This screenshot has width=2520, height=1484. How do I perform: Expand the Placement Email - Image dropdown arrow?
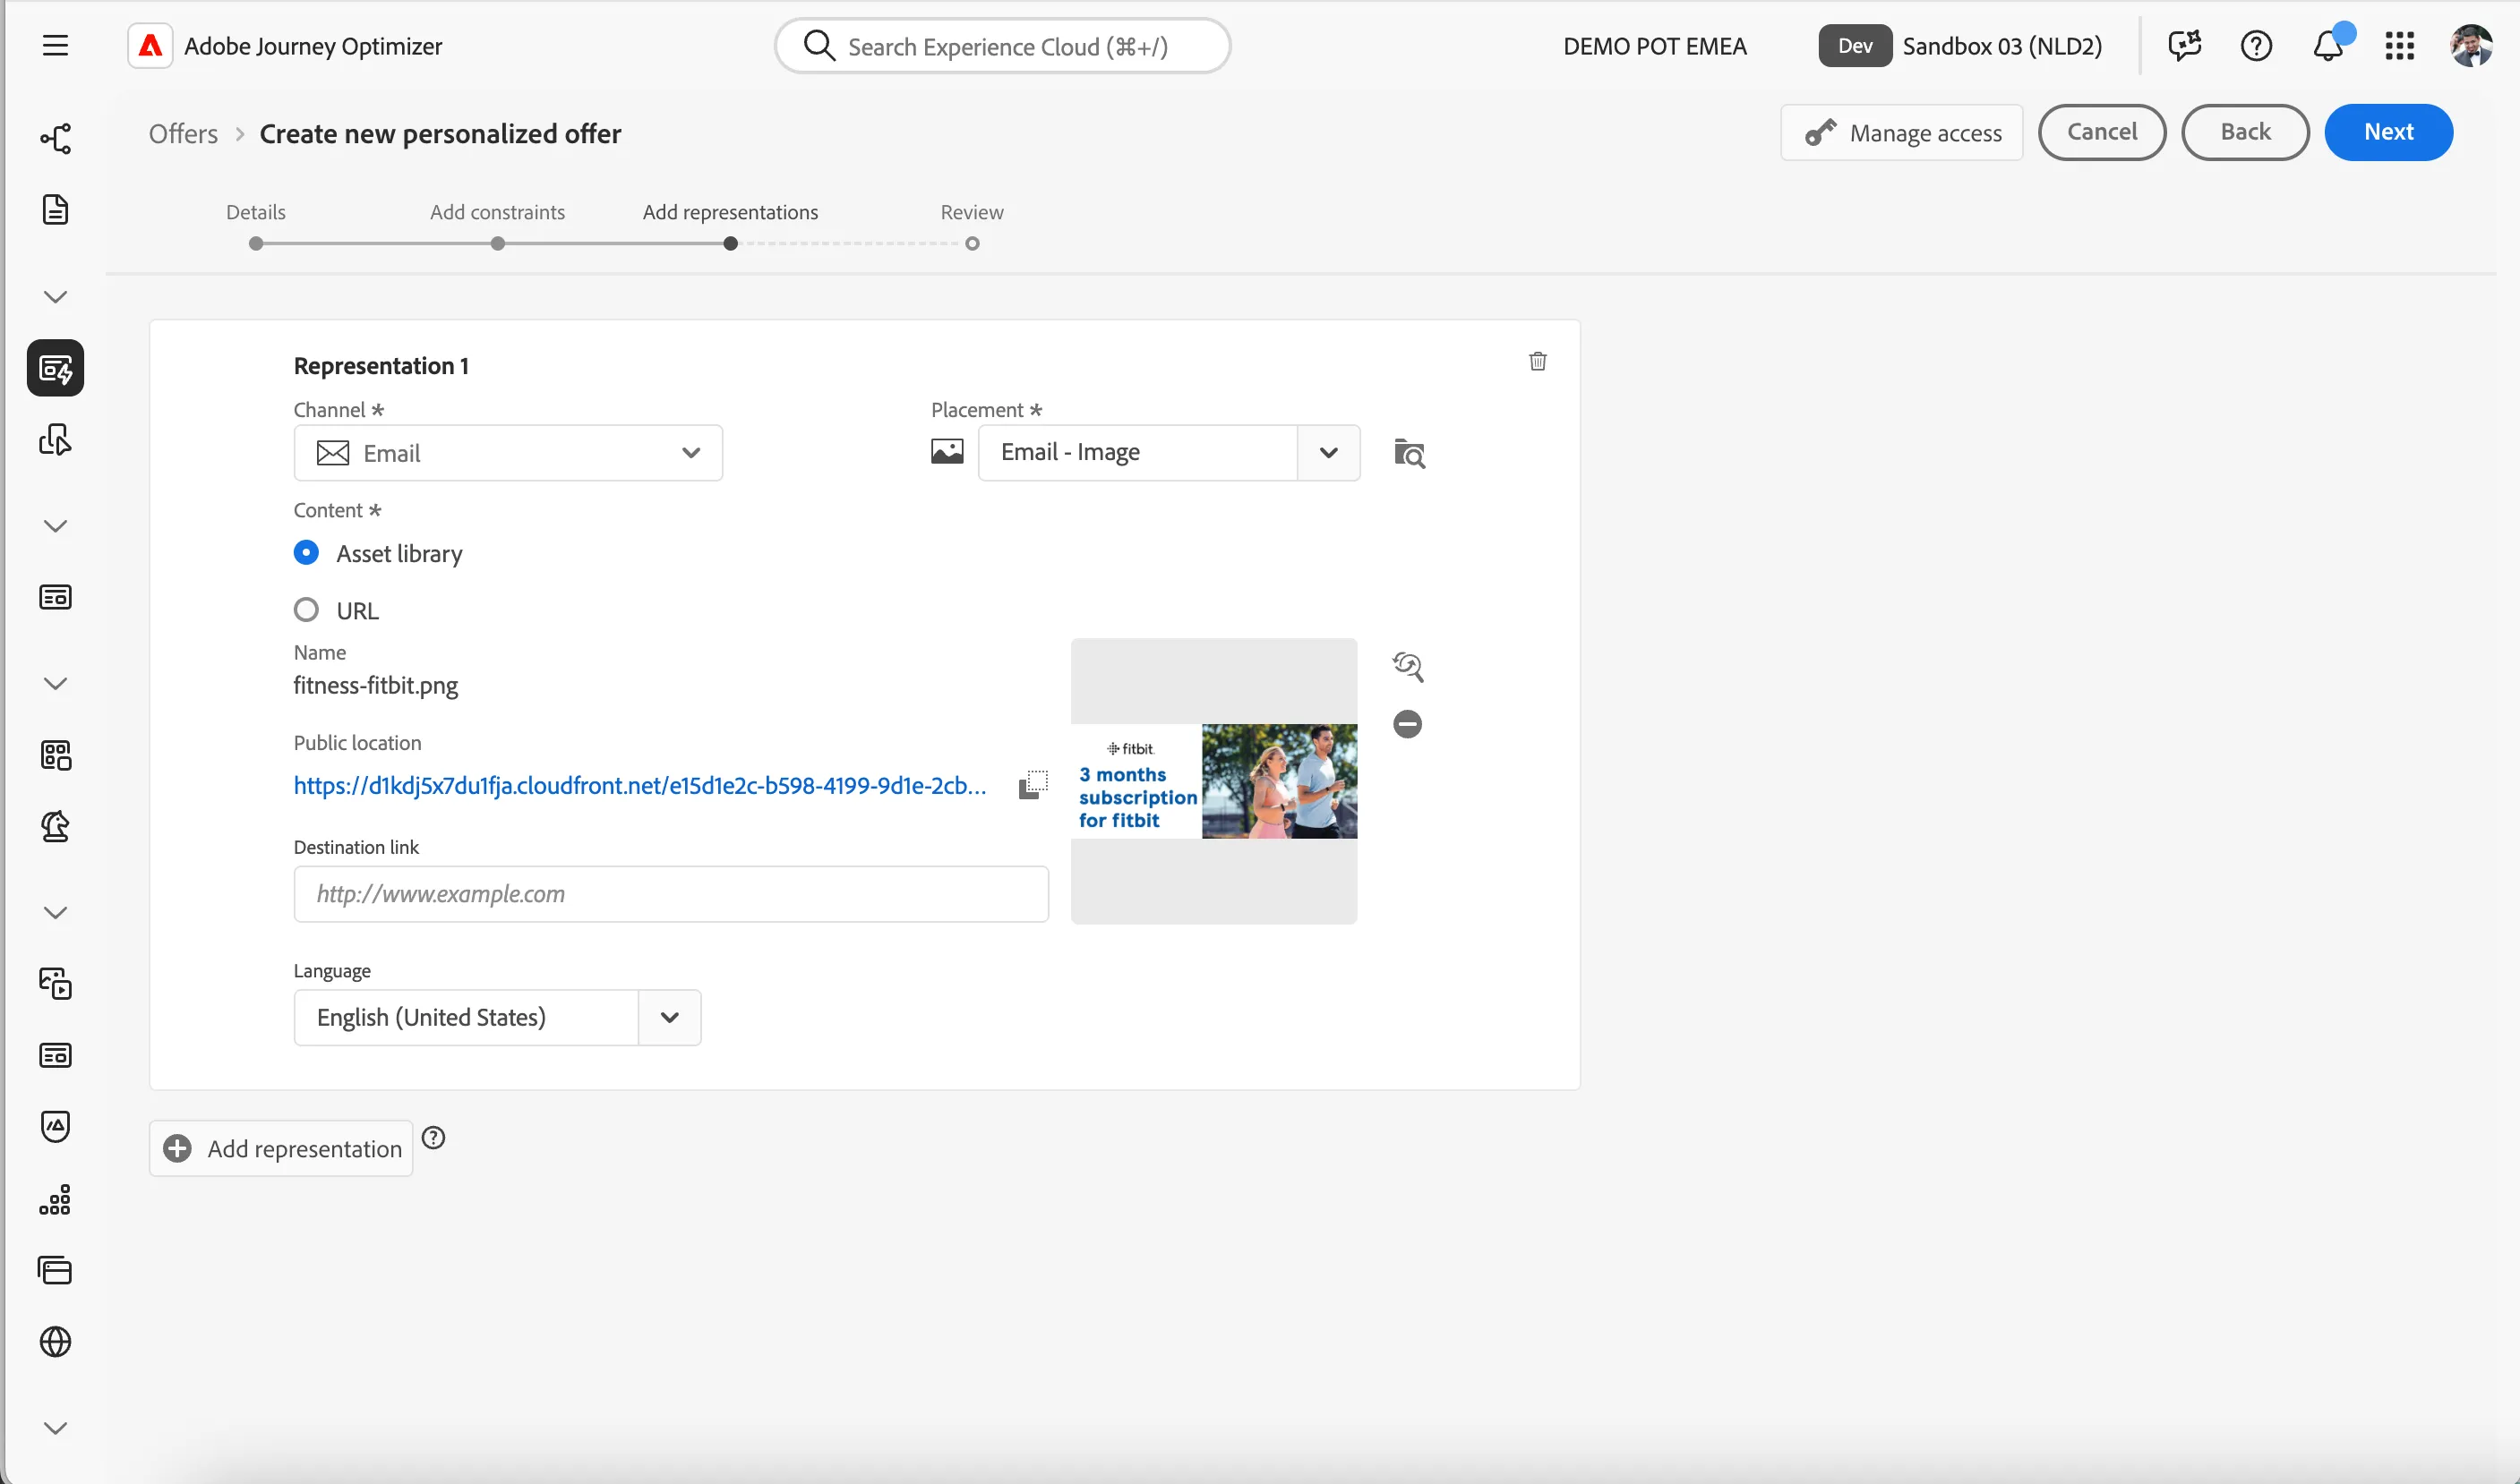1329,453
